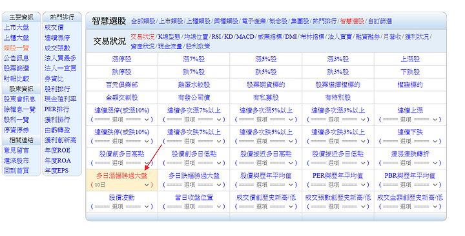465x236 pixels.
Task: Click the 多日漲幅勝過大盤 link
Action: tap(122, 176)
